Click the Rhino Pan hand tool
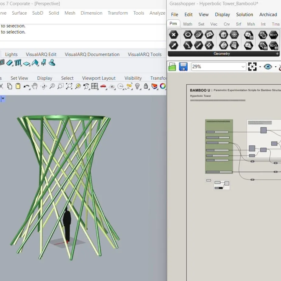 pos(35,86)
